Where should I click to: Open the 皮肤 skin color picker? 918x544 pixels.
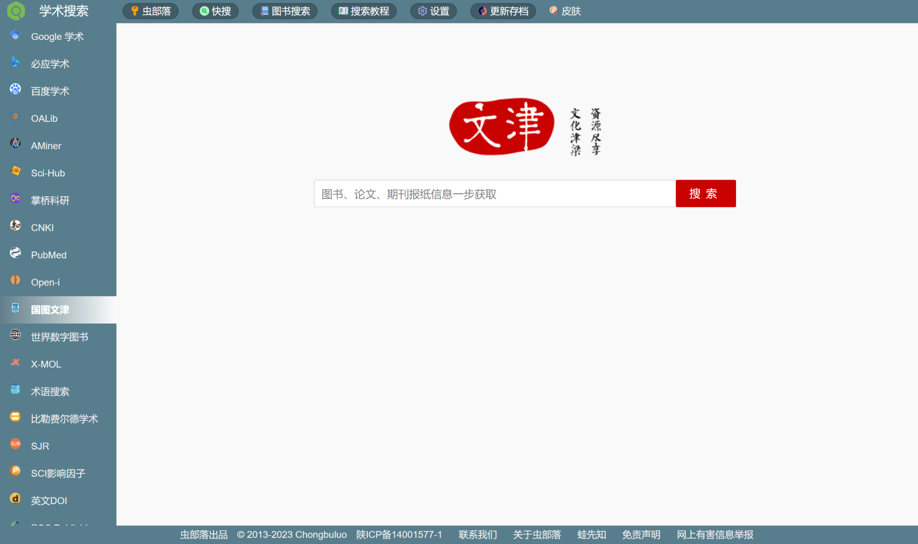coord(565,11)
